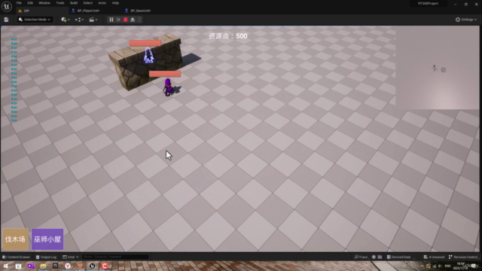Open Revision Control status menu

coord(463,257)
